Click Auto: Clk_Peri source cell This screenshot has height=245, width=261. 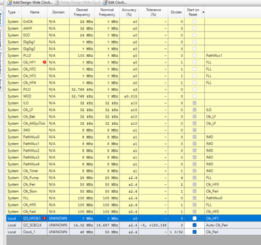(217, 225)
